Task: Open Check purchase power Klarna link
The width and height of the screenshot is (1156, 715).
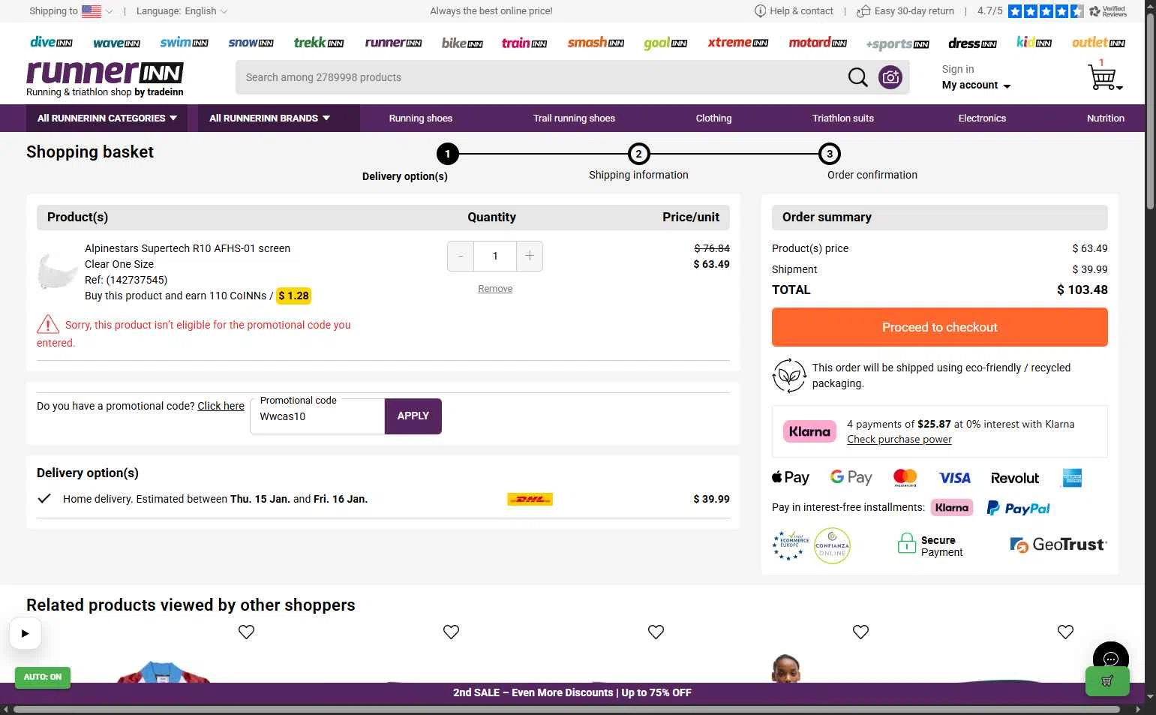Action: pyautogui.click(x=899, y=440)
